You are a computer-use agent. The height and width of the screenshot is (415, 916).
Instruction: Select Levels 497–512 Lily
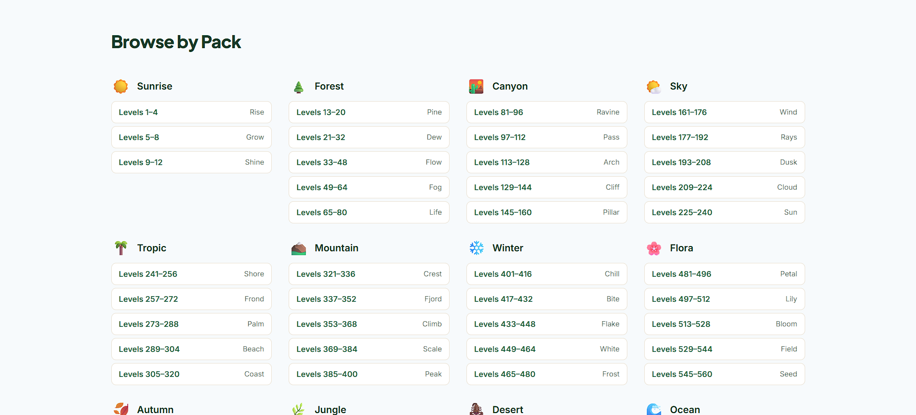[725, 299]
